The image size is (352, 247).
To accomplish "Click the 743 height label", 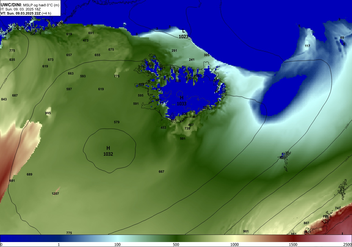I will pyautogui.click(x=338, y=208).
